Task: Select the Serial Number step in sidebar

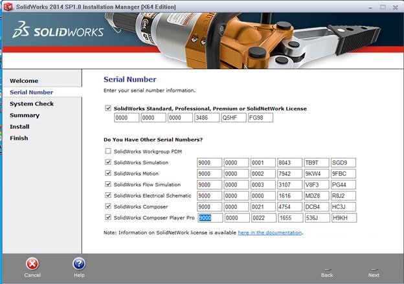Action: pos(32,92)
